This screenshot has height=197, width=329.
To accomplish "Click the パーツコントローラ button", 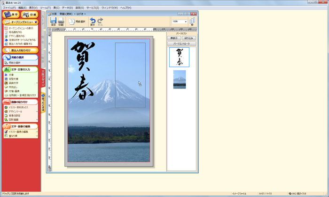I will (181, 44).
